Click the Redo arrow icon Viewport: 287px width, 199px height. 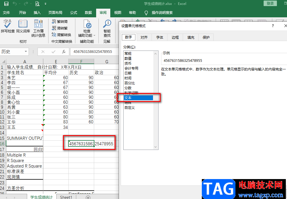click(x=26, y=4)
